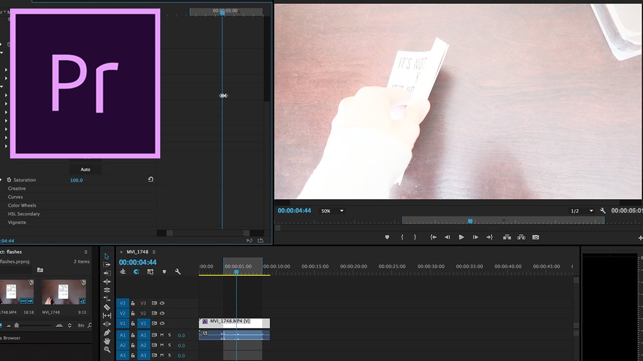The height and width of the screenshot is (361, 643).
Task: Open timeline display settings wrench
Action: (177, 272)
